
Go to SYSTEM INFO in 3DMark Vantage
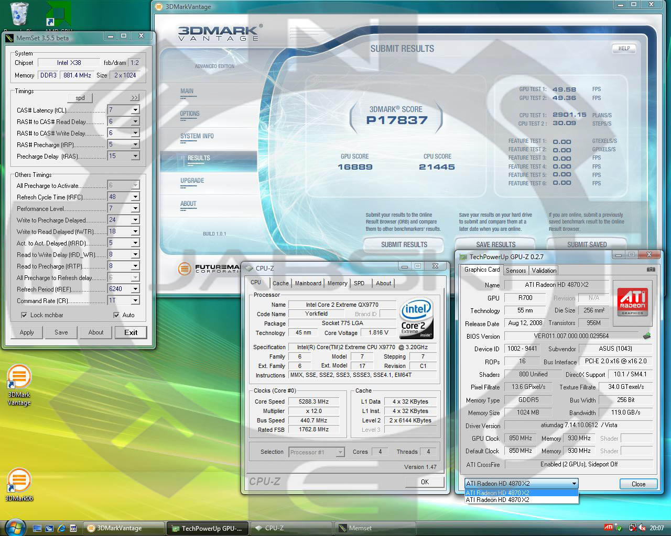click(197, 136)
